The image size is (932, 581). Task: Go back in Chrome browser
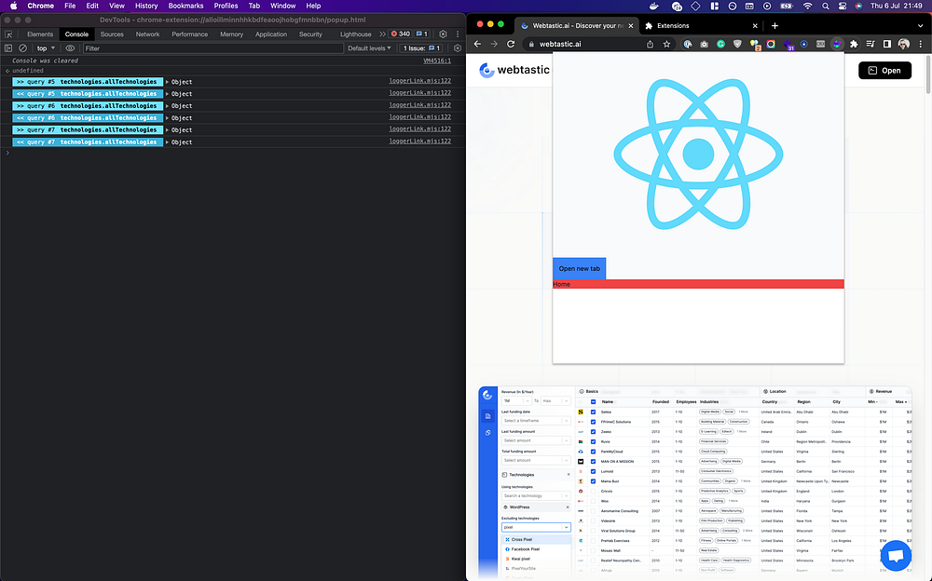[477, 44]
